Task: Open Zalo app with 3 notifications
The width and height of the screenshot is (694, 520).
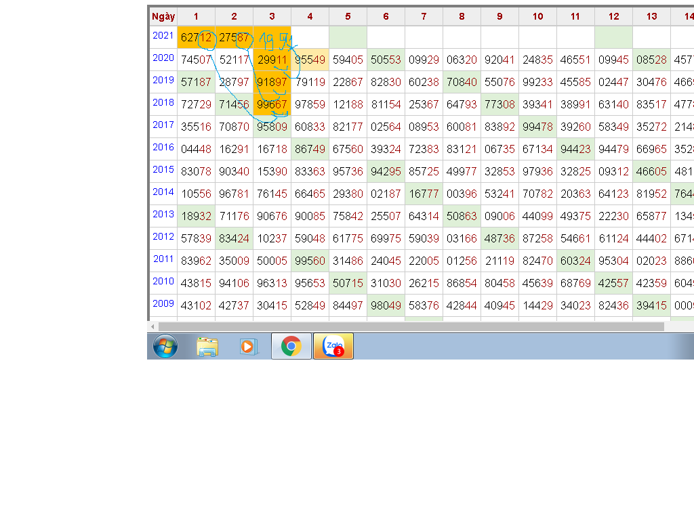Action: click(x=333, y=347)
